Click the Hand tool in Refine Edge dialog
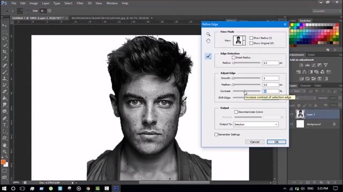 [x=208, y=41]
